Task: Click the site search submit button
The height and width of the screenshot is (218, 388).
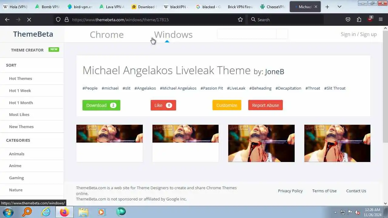Action: 282,34
